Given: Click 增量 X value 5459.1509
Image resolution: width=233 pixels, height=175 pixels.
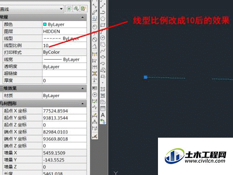Looking at the screenshot, I should 64,153.
